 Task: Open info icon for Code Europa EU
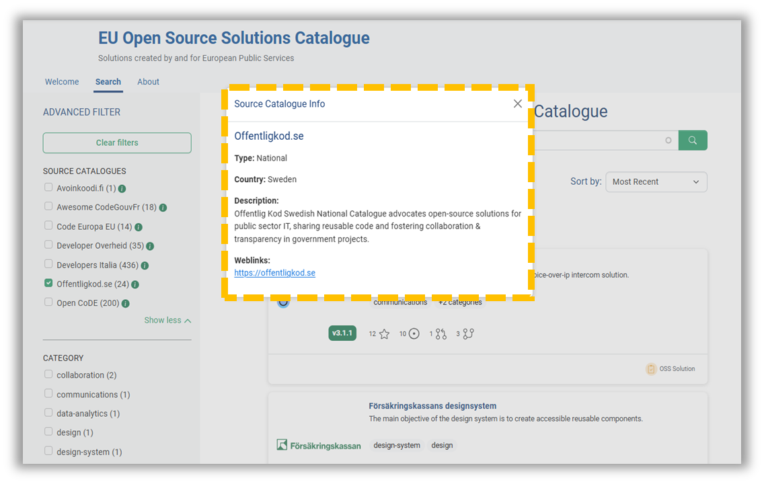click(139, 227)
